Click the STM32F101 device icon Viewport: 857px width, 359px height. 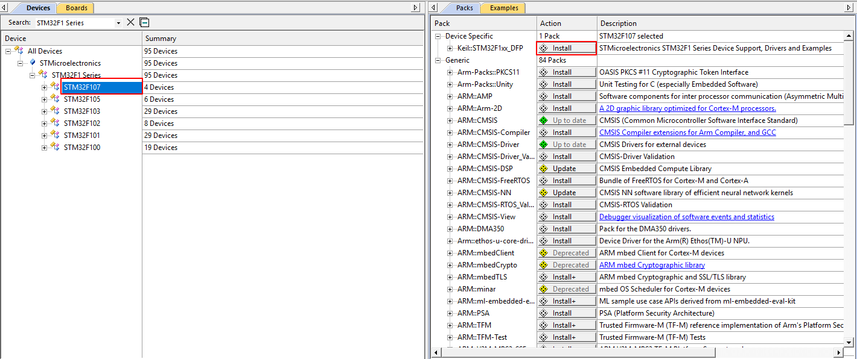coord(55,135)
